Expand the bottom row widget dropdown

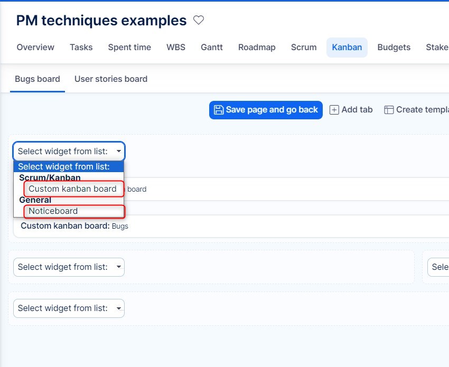click(x=69, y=308)
